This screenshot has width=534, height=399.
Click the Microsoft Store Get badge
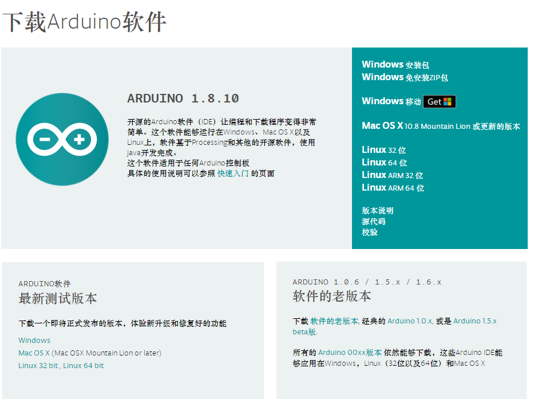(x=440, y=101)
